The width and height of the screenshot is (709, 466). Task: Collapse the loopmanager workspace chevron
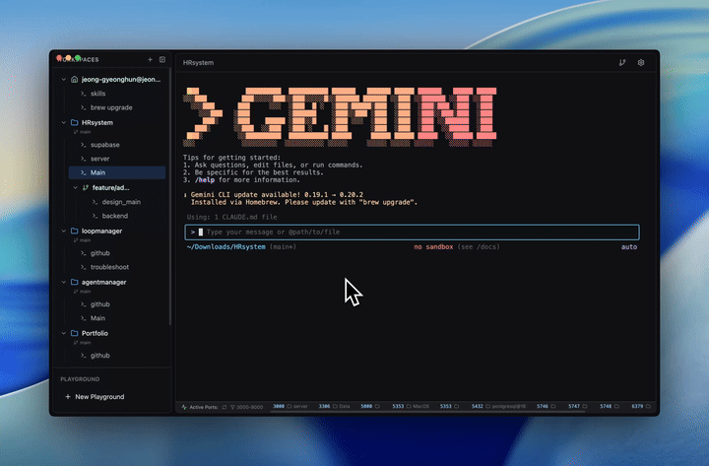pyautogui.click(x=64, y=231)
